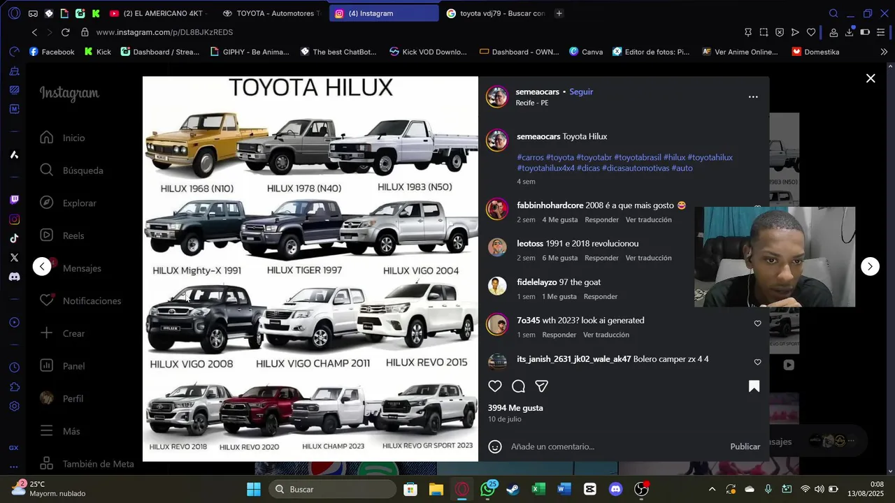Open Opera sidebar settings gear
The width and height of the screenshot is (895, 503).
[x=14, y=407]
